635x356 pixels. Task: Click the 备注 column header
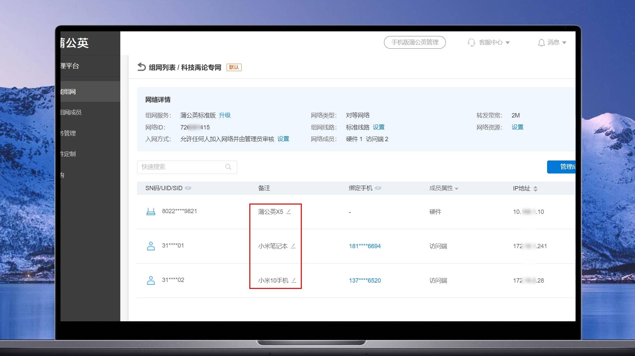[264, 188]
